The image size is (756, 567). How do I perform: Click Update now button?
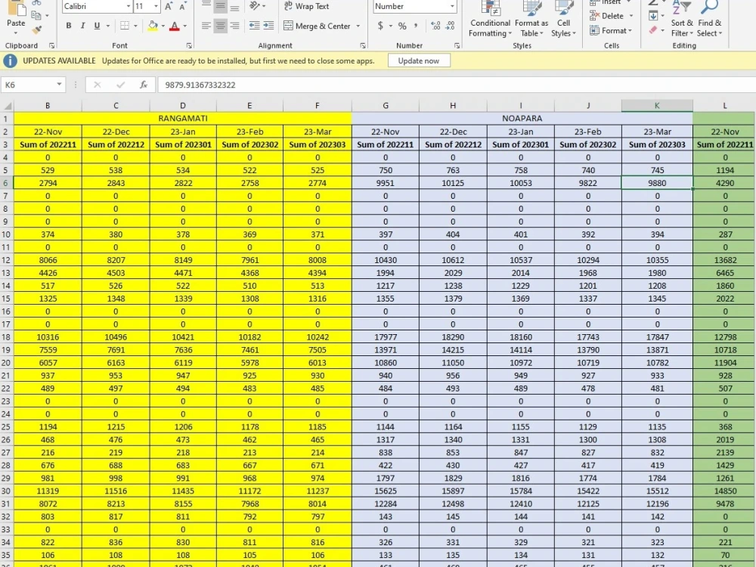tap(419, 60)
